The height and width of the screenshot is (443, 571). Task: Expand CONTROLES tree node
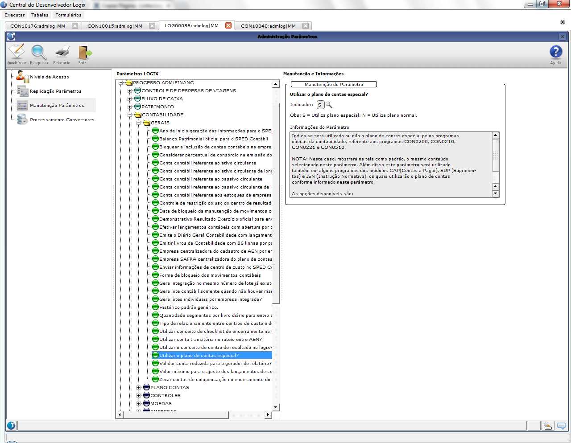tap(139, 396)
